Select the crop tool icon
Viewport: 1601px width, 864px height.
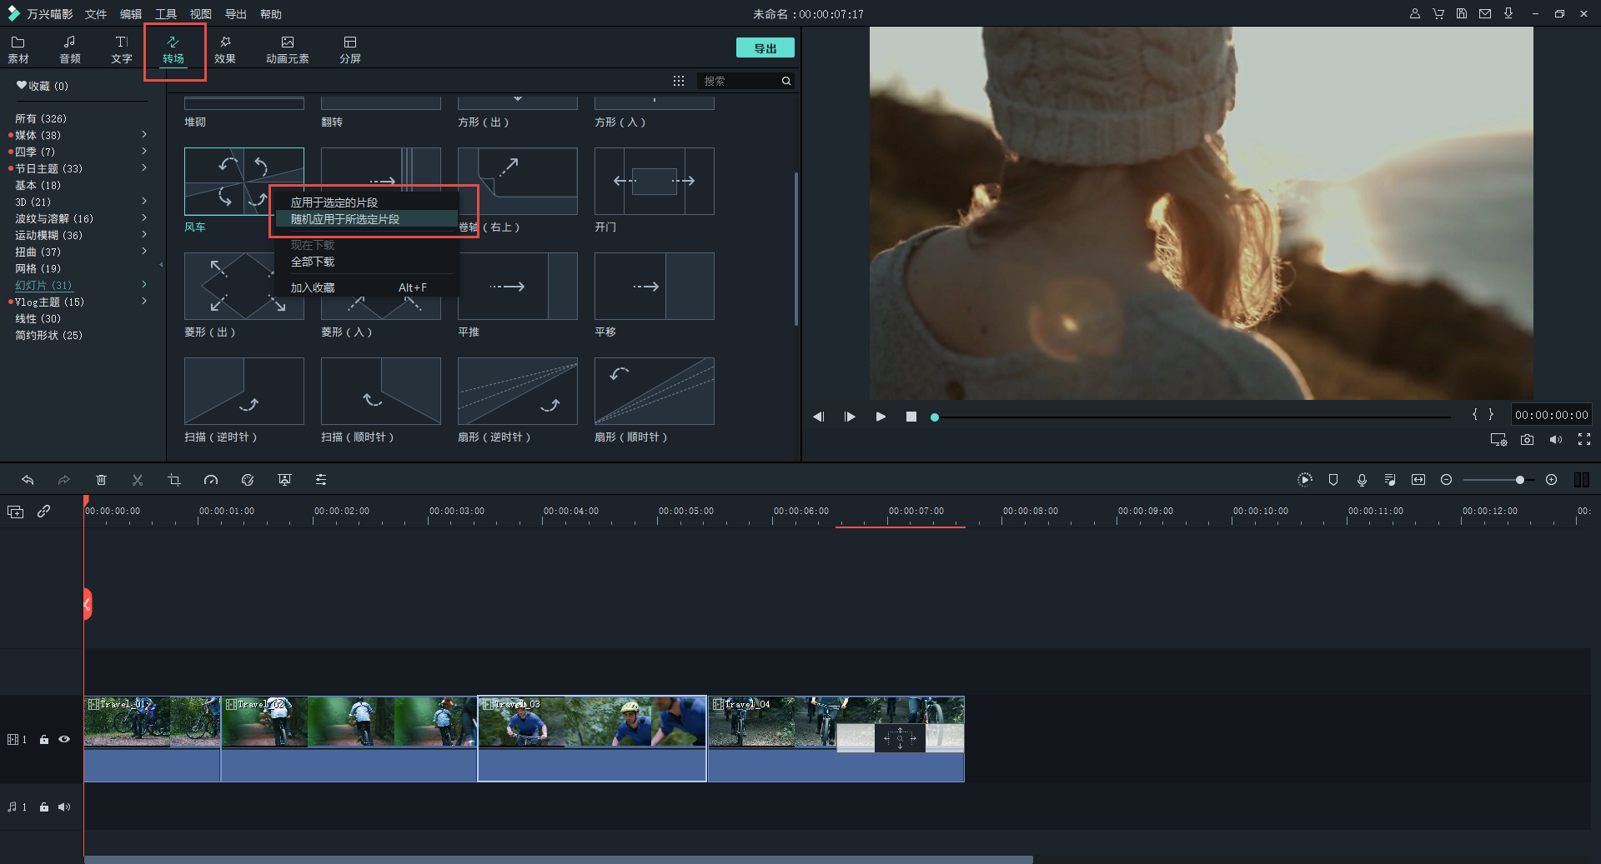coord(173,480)
